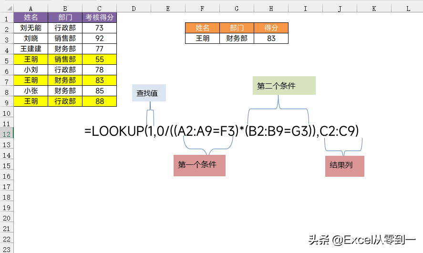
Task: Click the LOOKUP formula text
Action: point(222,131)
